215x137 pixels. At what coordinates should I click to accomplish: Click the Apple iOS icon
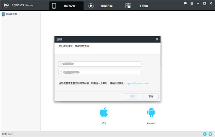point(104,112)
